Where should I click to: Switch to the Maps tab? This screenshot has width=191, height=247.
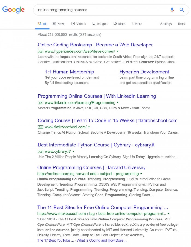pyautogui.click(x=120, y=24)
